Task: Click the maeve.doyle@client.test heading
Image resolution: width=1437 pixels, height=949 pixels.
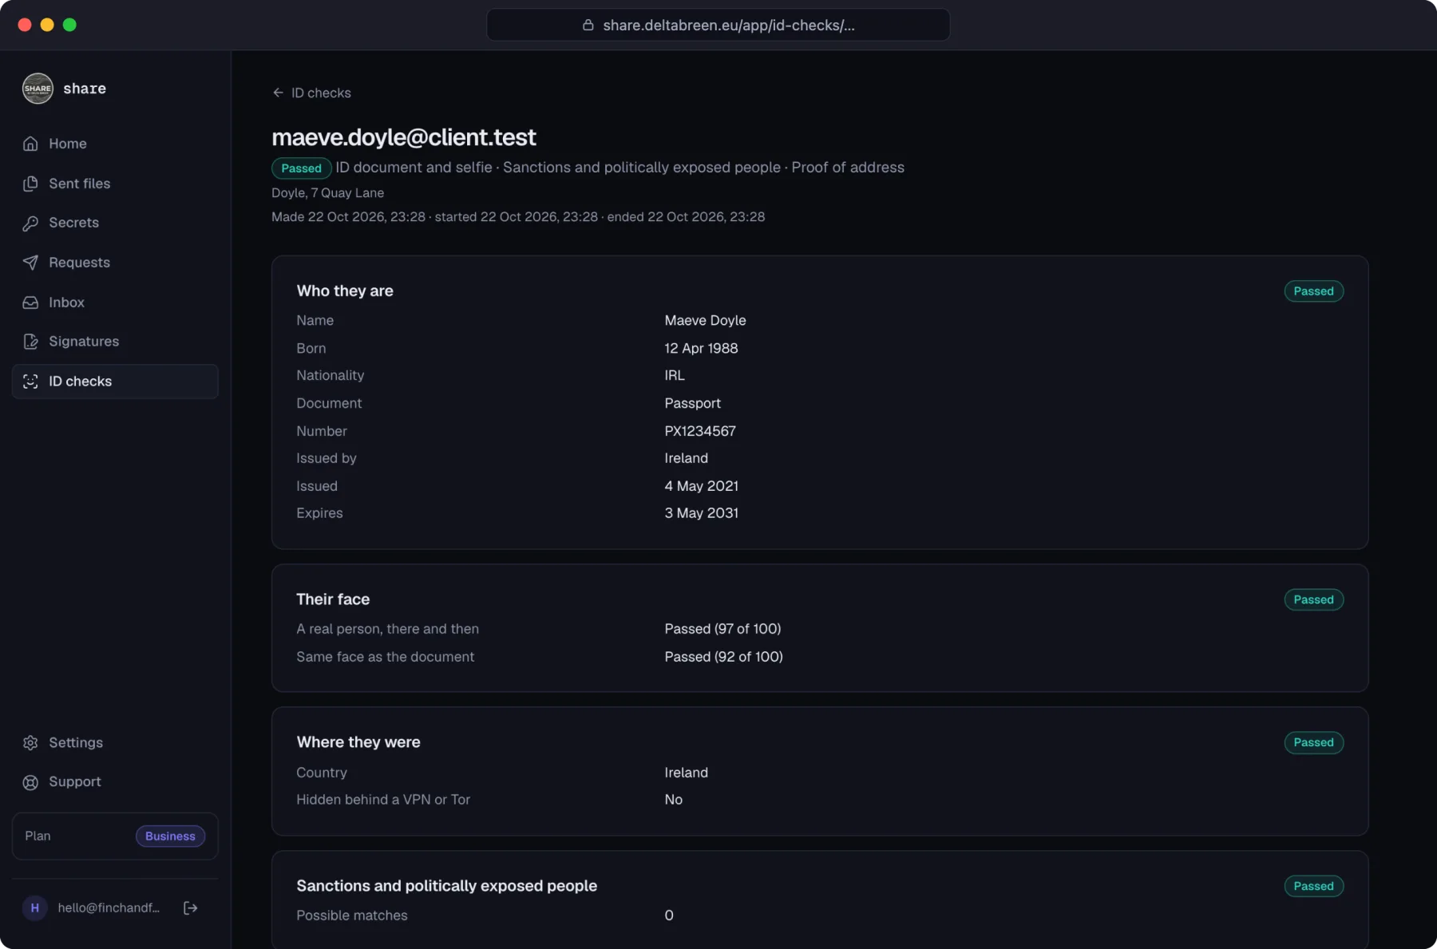Action: [x=404, y=137]
